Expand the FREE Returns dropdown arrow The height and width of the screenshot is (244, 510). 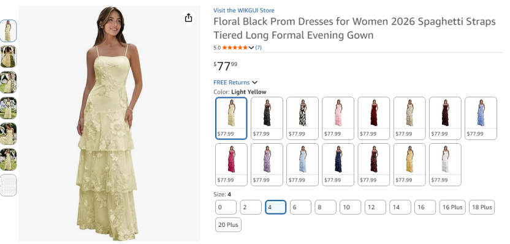point(254,83)
